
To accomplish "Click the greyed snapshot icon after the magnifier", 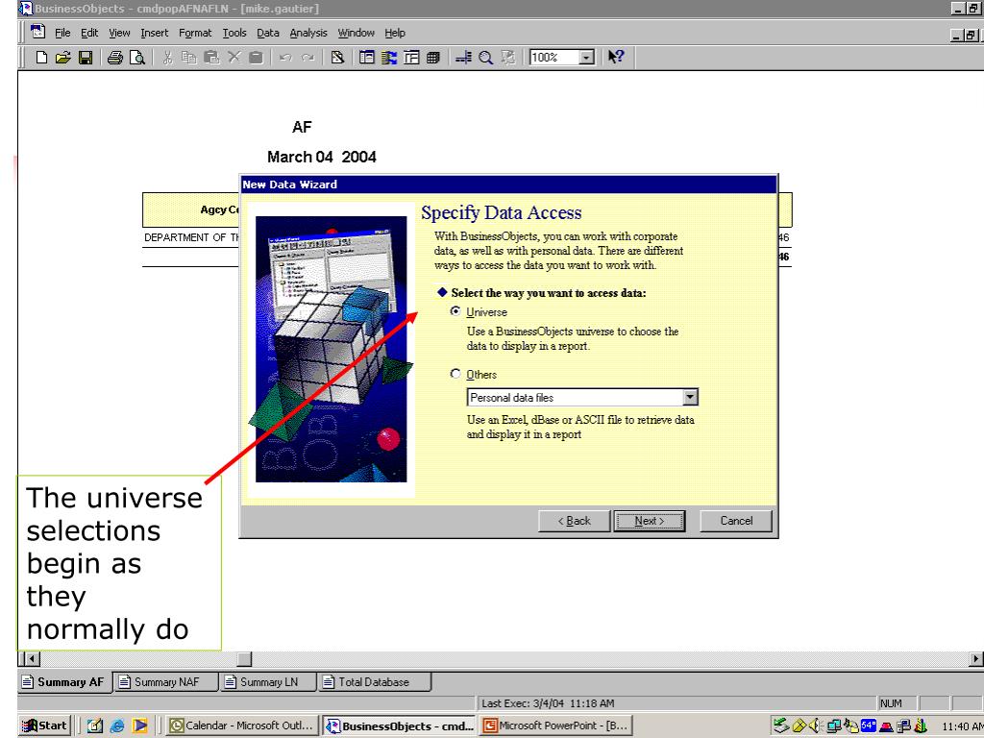I will 507,58.
